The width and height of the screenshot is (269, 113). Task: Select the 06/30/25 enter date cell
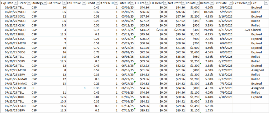click(126, 88)
